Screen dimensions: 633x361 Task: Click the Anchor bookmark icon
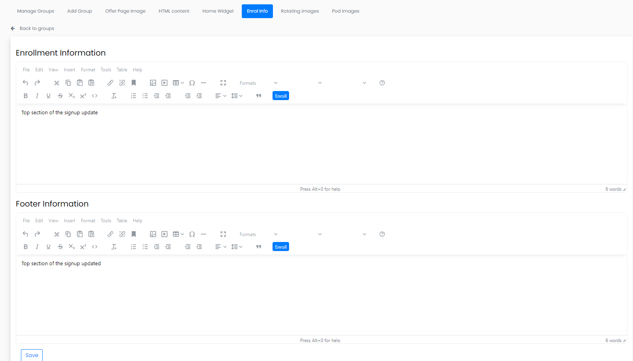134,83
